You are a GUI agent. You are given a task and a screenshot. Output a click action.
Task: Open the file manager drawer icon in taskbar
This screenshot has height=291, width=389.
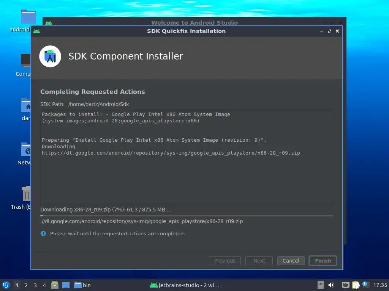[55, 285]
